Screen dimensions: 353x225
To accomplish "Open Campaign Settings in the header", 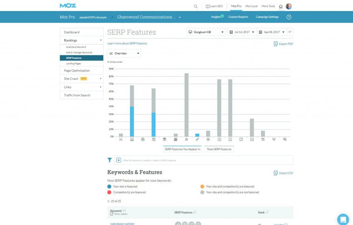I will point(267,17).
